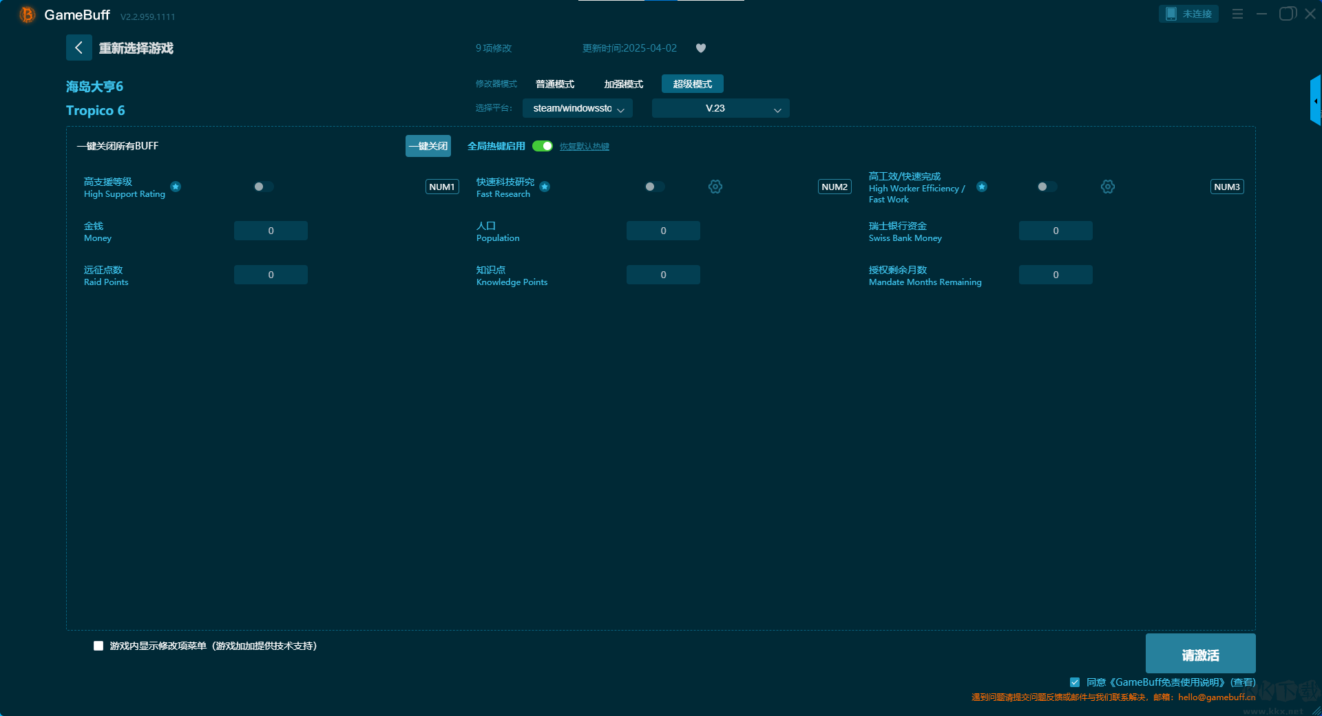Viewport: 1322px width, 716px height.
Task: Click the heart favorite icon
Action: coord(700,48)
